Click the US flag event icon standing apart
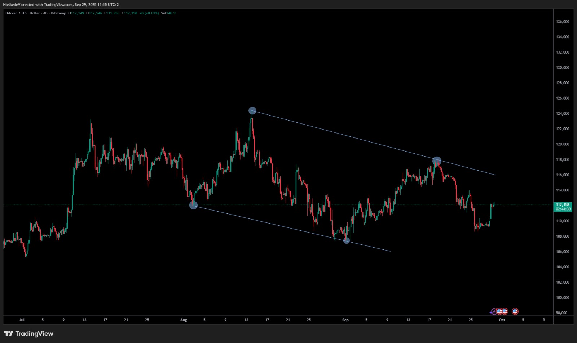 coord(515,311)
